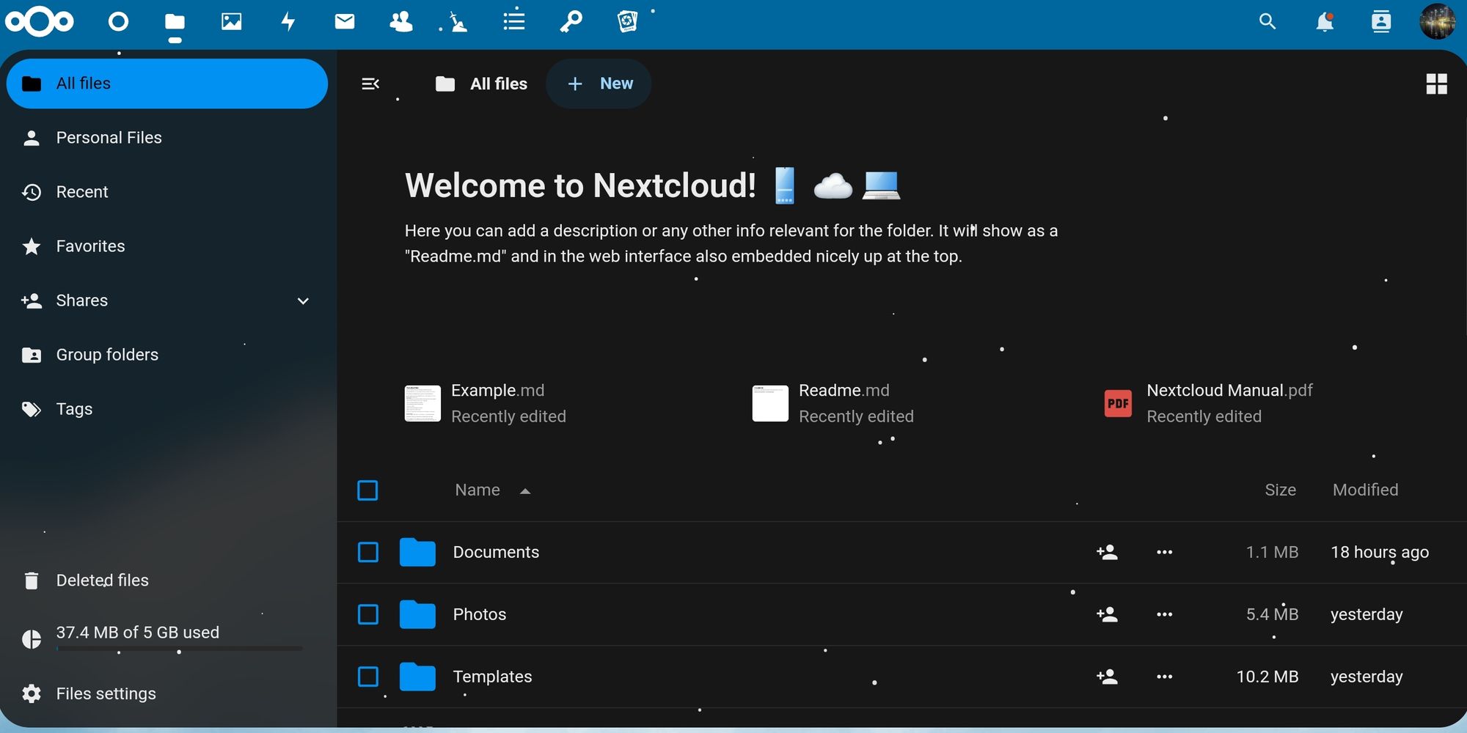Open actions menu for Documents
This screenshot has width=1467, height=733.
[1164, 552]
